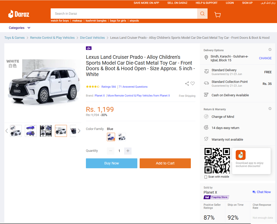277x224 pixels.
Task: Click 'kashmiri bangles' suggested search
Action: (x=96, y=21)
